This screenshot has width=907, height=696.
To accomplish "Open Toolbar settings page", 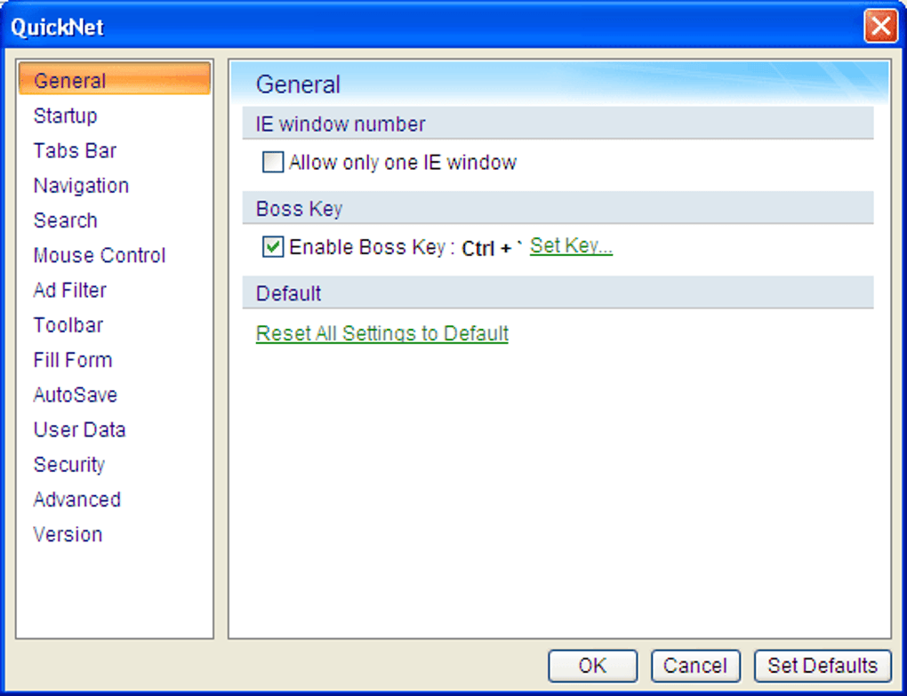I will 68,324.
